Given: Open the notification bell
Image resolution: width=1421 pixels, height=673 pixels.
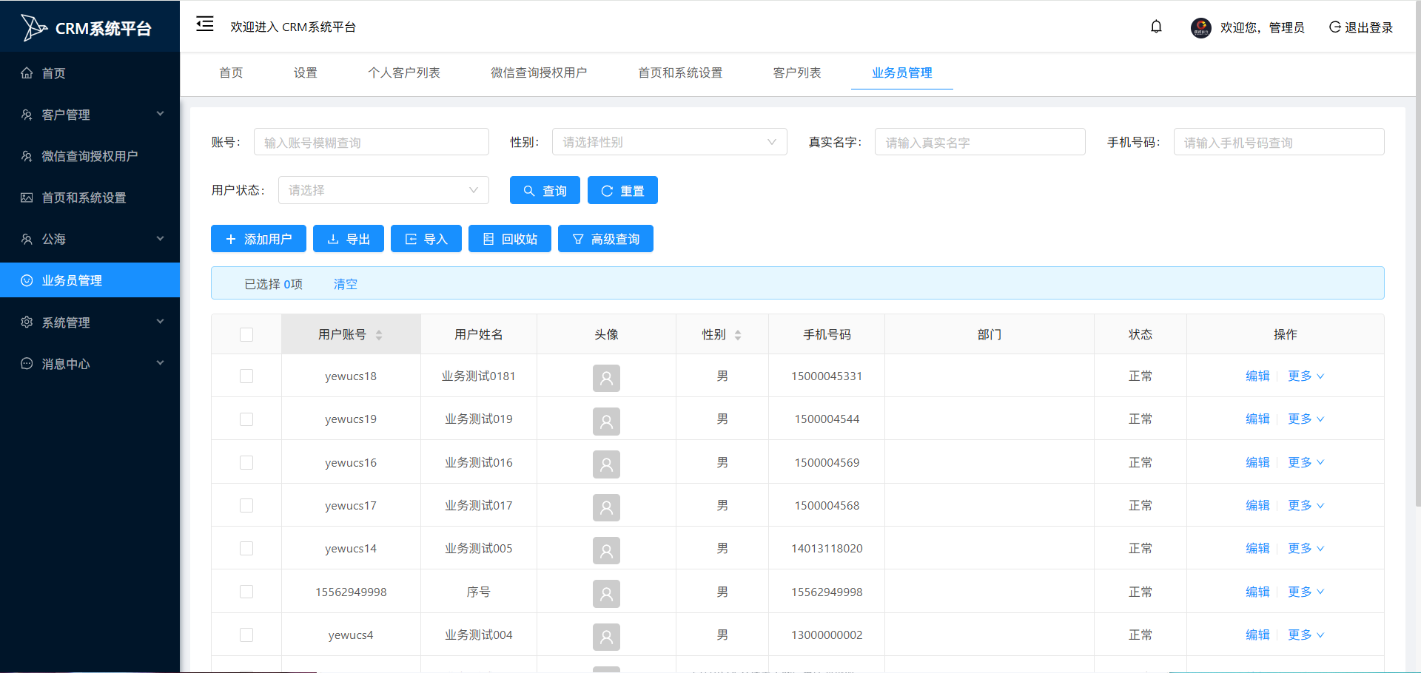Looking at the screenshot, I should 1156,27.
